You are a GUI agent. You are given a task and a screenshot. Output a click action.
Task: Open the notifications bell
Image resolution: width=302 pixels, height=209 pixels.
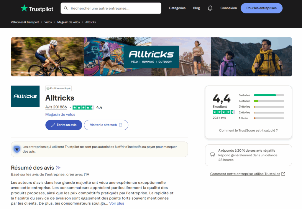(x=210, y=8)
